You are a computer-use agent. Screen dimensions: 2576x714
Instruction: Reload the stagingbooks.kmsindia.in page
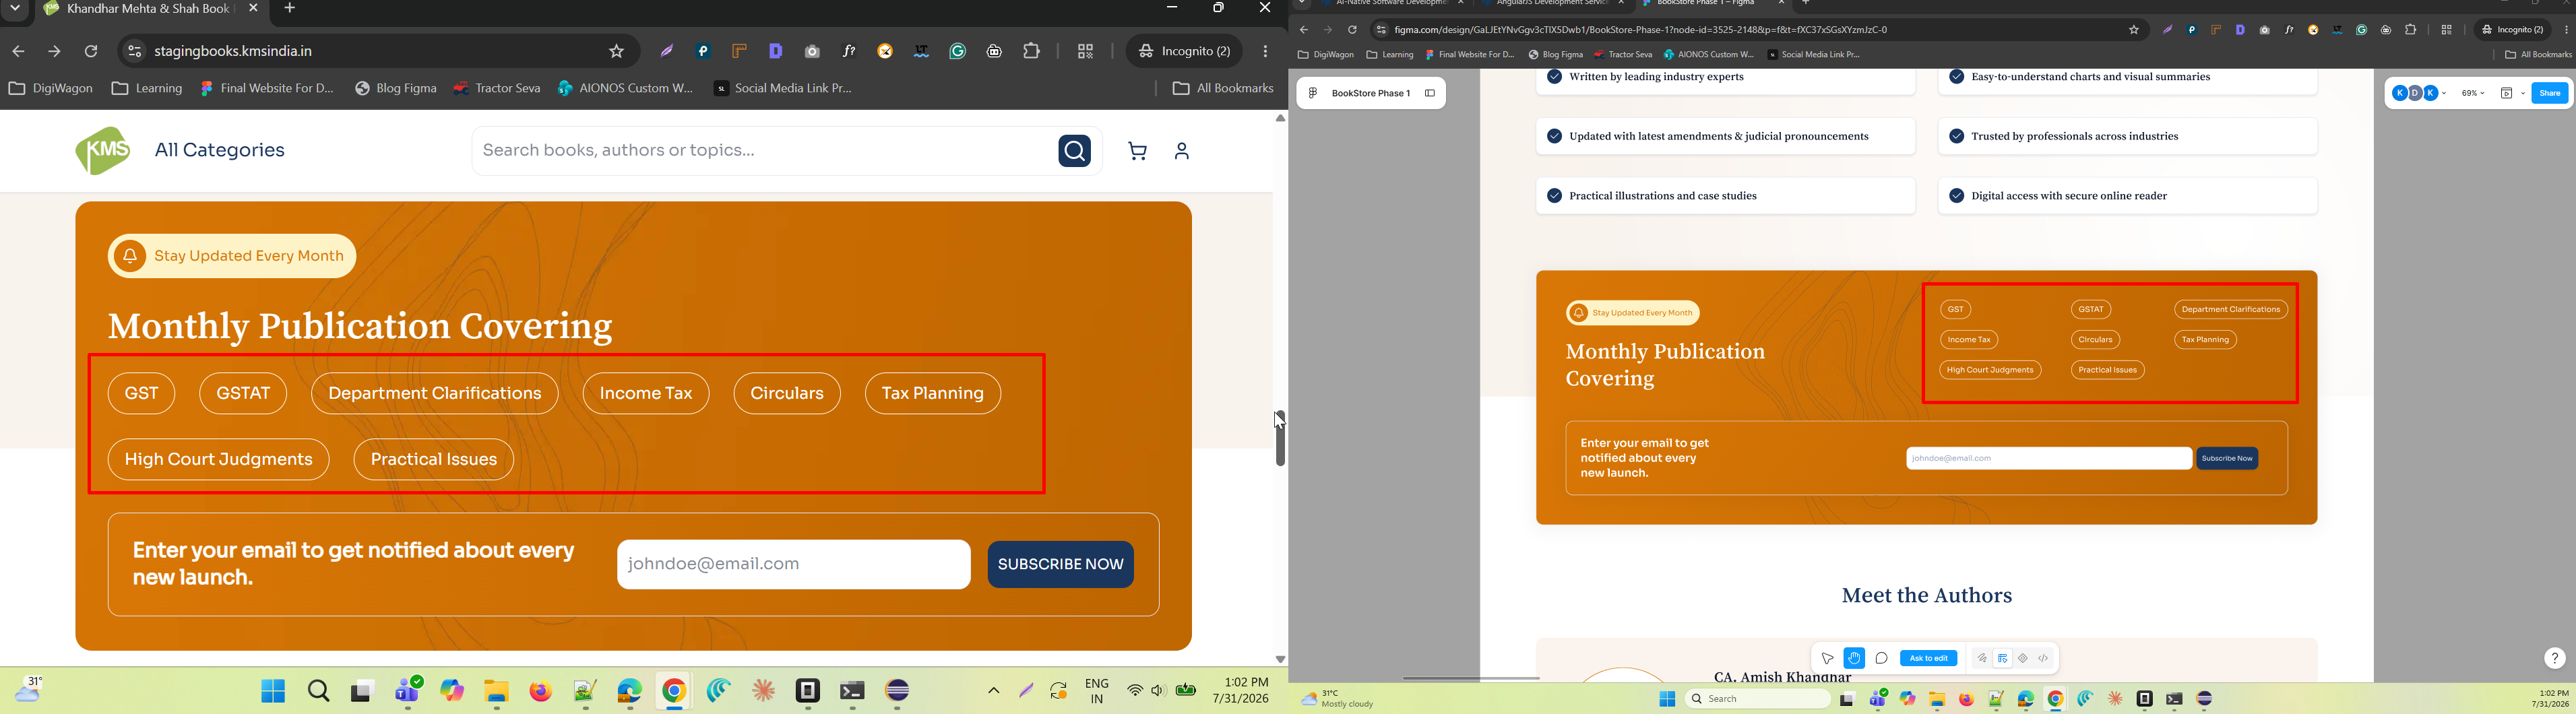click(x=92, y=51)
